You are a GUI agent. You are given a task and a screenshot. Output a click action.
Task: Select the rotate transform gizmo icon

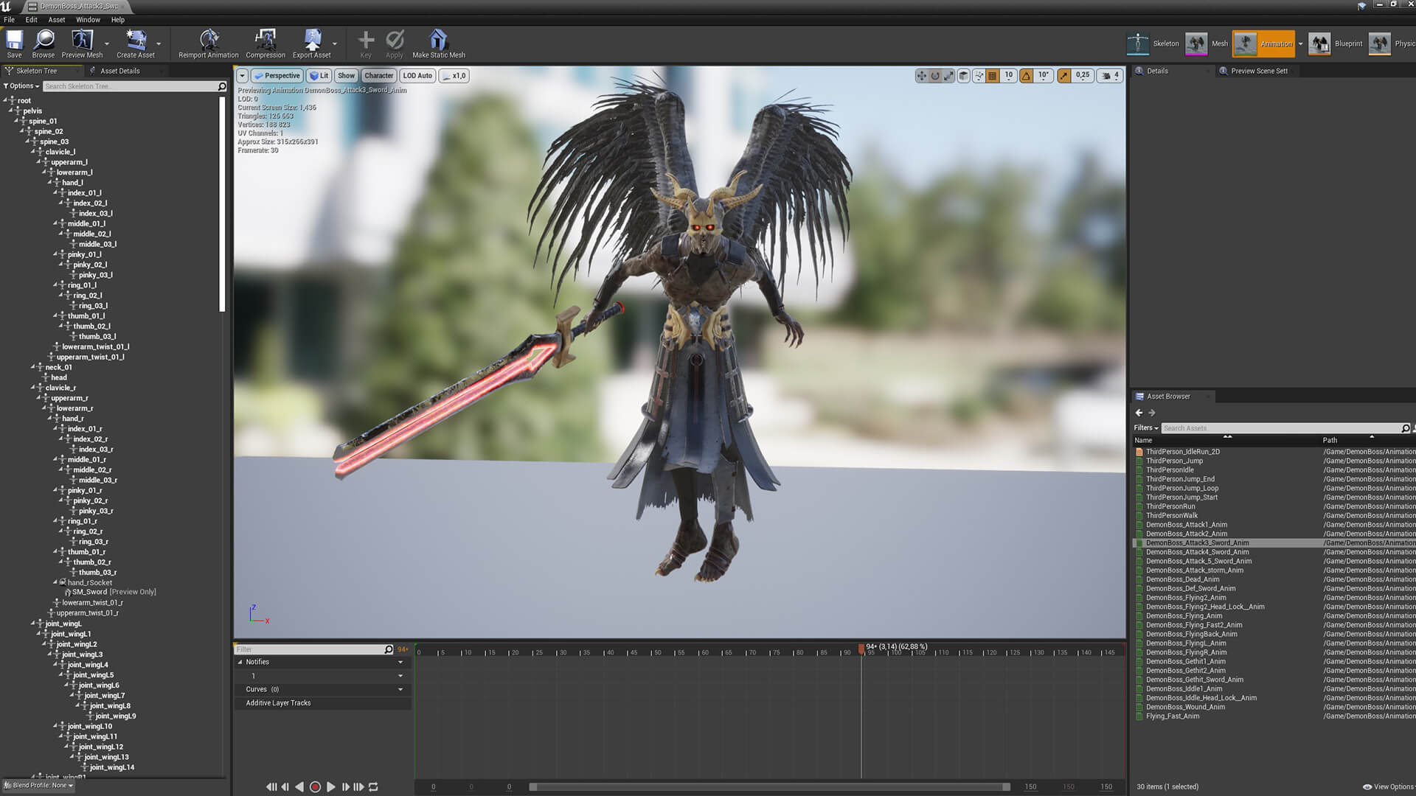coord(935,76)
